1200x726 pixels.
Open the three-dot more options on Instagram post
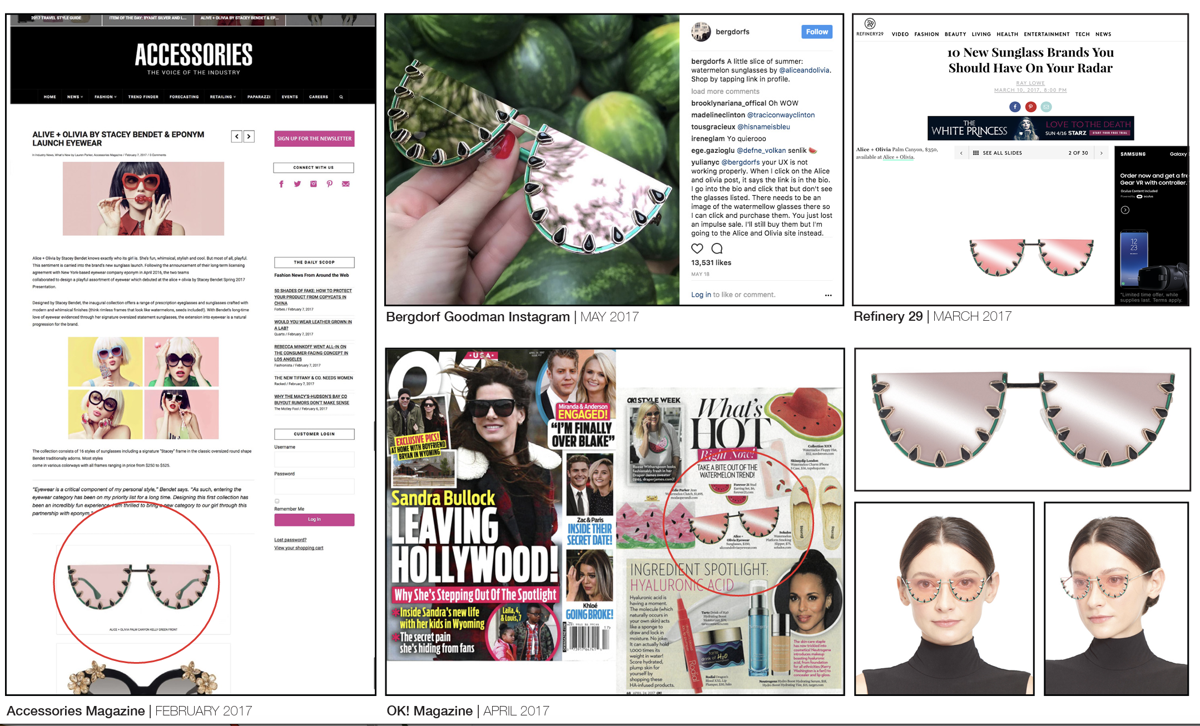828,295
